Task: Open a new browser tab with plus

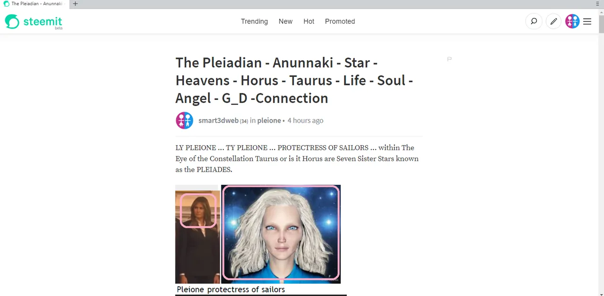Action: pyautogui.click(x=75, y=4)
